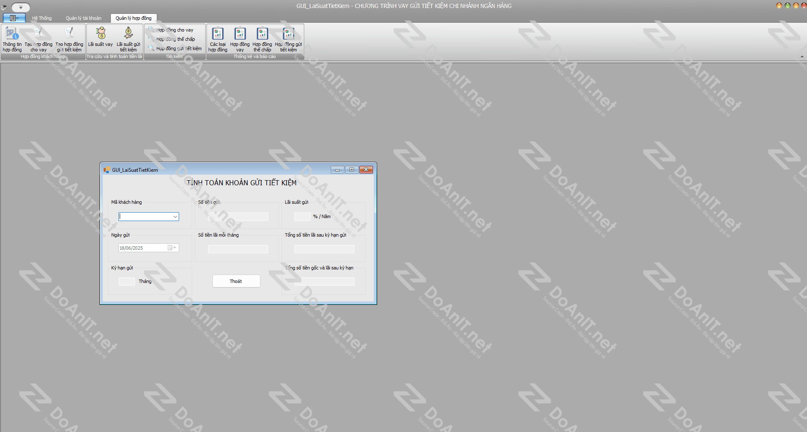This screenshot has height=432, width=807.
Task: Open Hợp đồng gửi tiết kiệm report
Action: [289, 39]
